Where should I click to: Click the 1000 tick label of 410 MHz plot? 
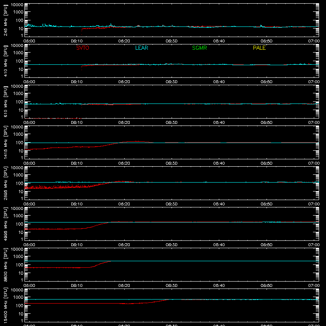(18, 53)
